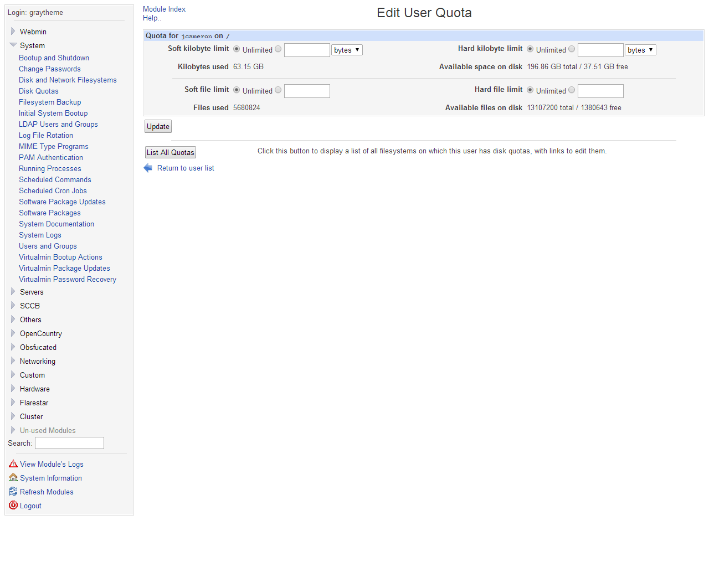709x567 pixels.
Task: Collapse the System category
Action: (13, 45)
